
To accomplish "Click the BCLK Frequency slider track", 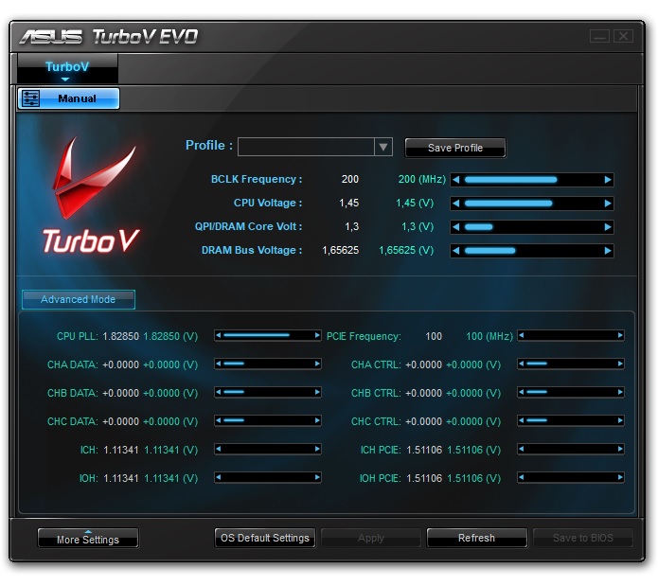I will coord(532,180).
